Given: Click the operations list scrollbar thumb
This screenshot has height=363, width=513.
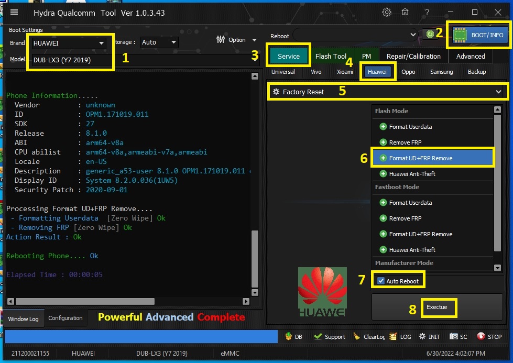Looking at the screenshot, I should [x=497, y=183].
